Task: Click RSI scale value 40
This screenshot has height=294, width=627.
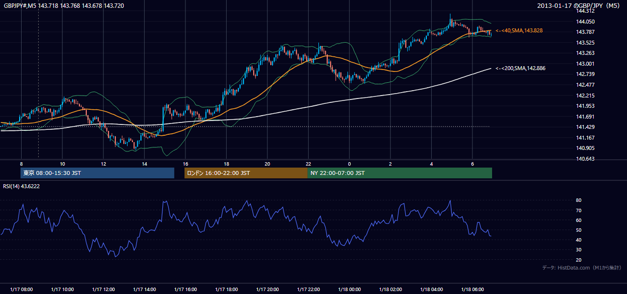Action: click(578, 240)
